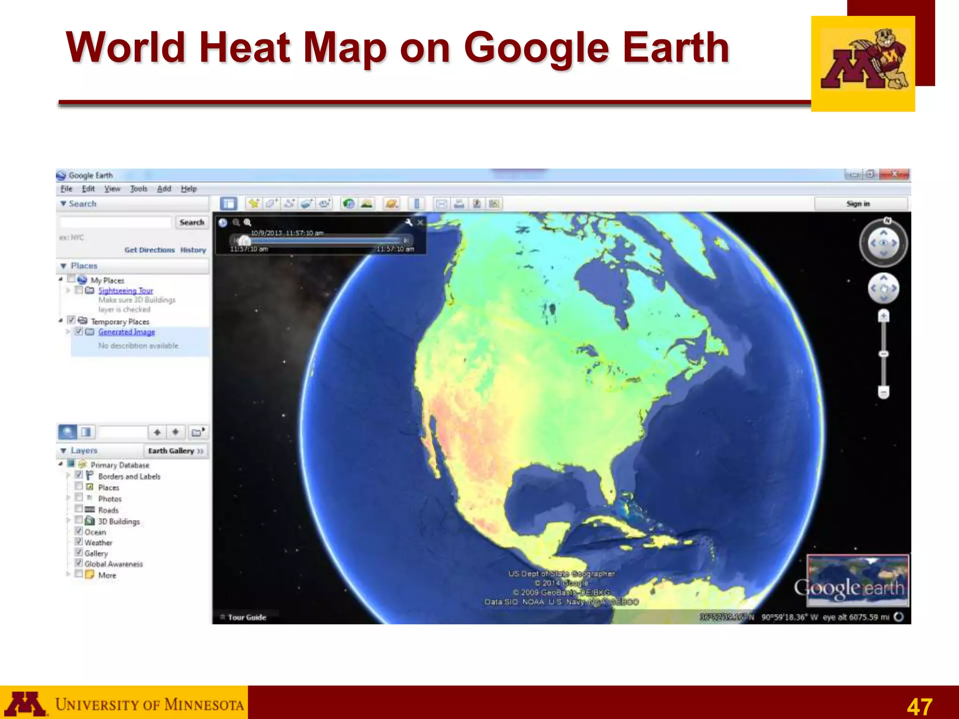Select the Ruler tool icon

(x=416, y=204)
